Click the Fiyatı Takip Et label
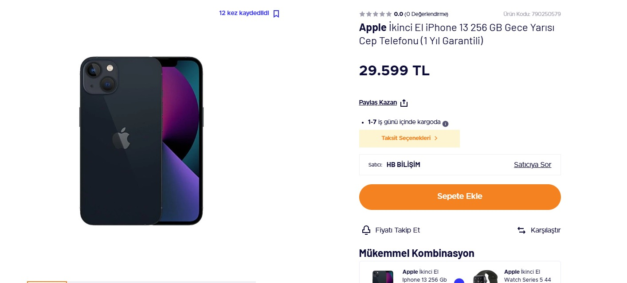 [x=397, y=230]
